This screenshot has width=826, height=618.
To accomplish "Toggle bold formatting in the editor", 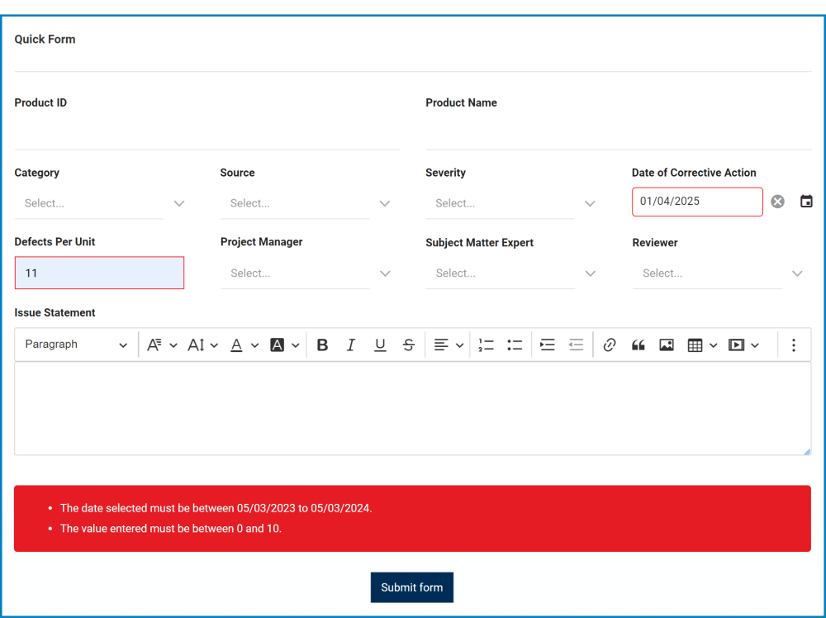I will pyautogui.click(x=322, y=345).
